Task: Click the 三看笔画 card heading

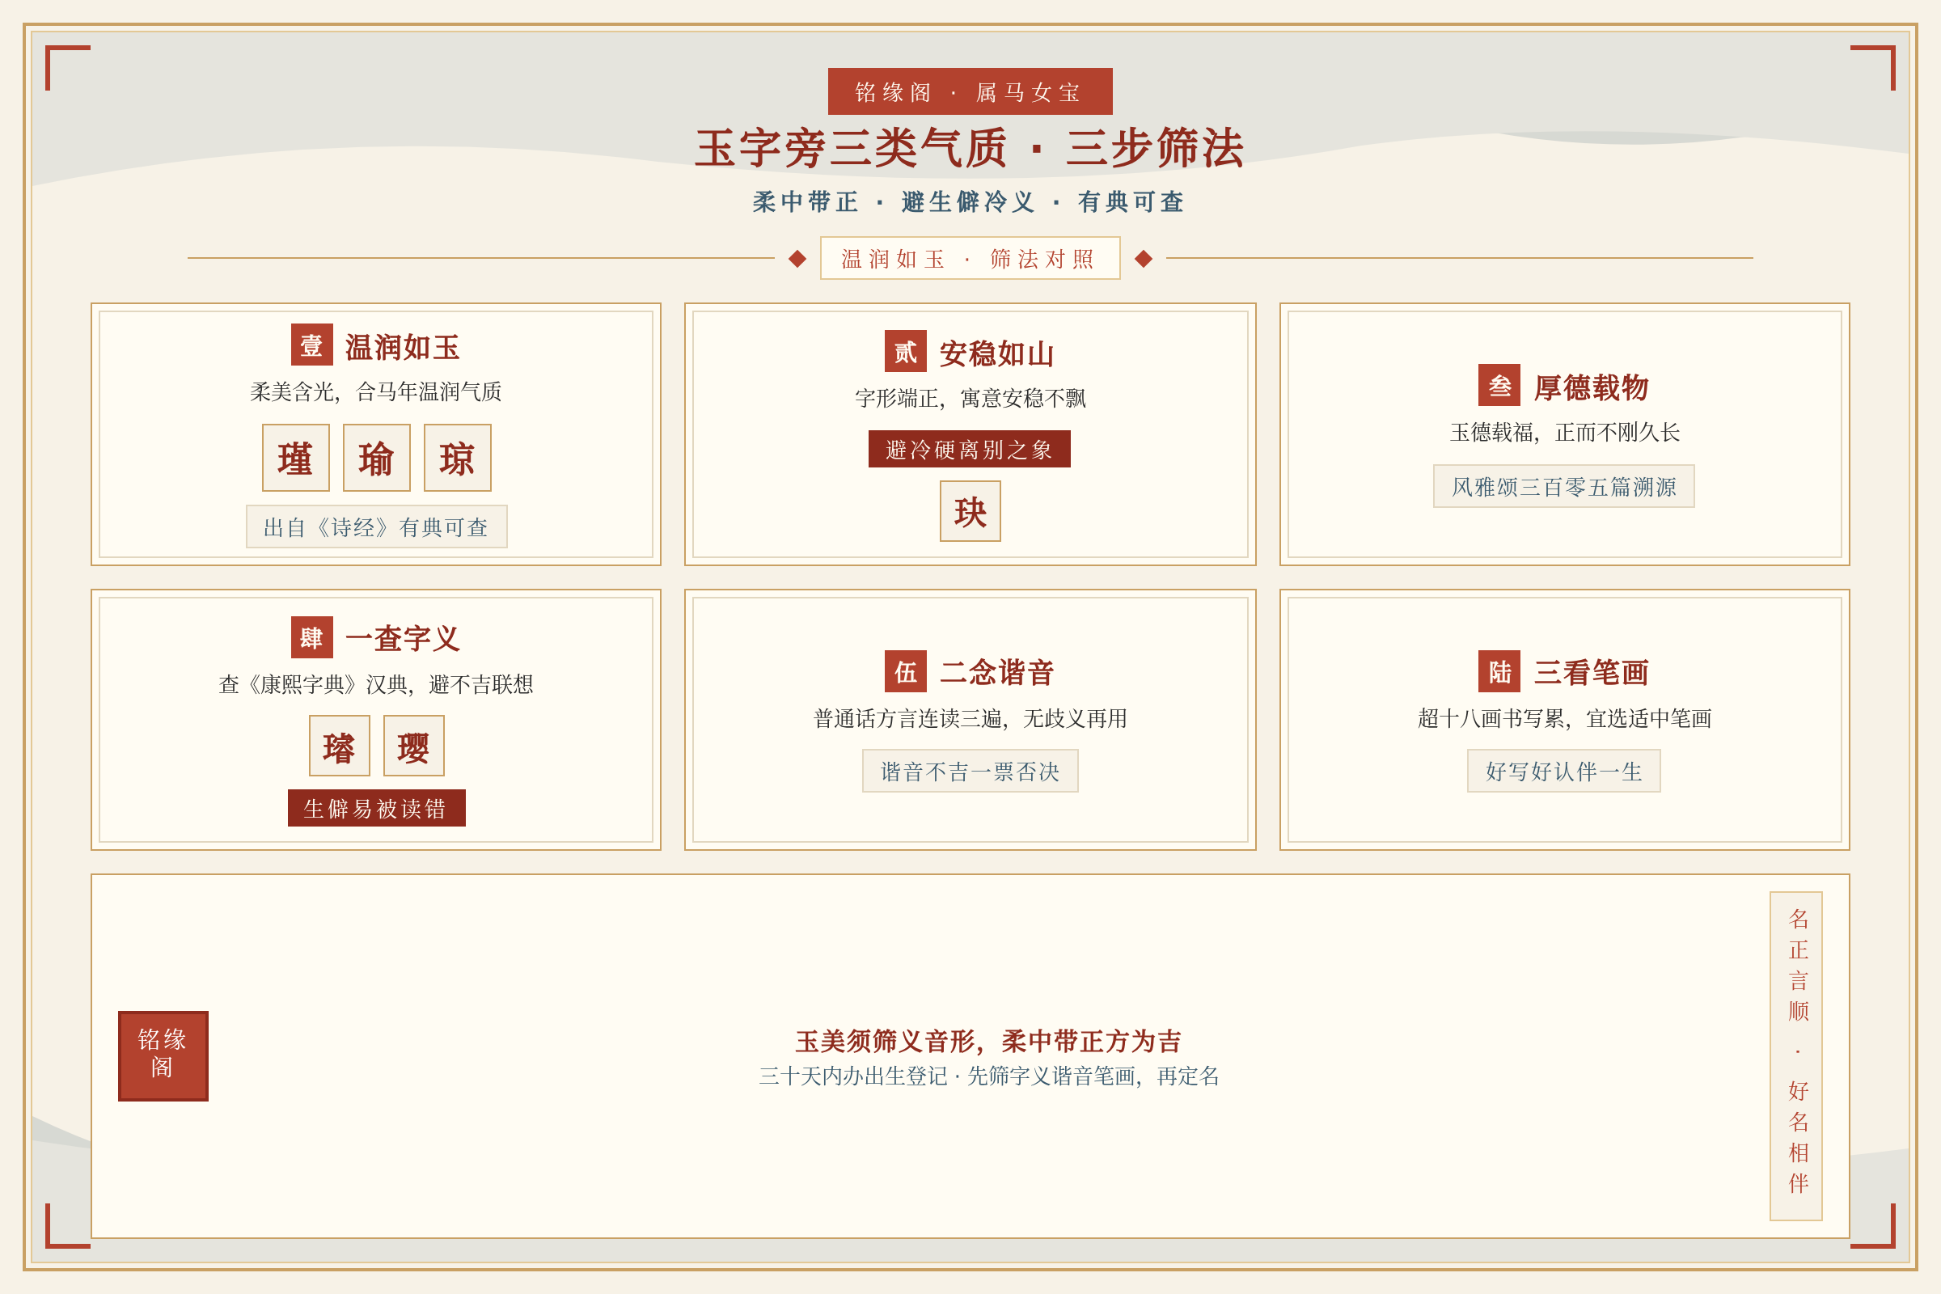Action: [x=1590, y=673]
